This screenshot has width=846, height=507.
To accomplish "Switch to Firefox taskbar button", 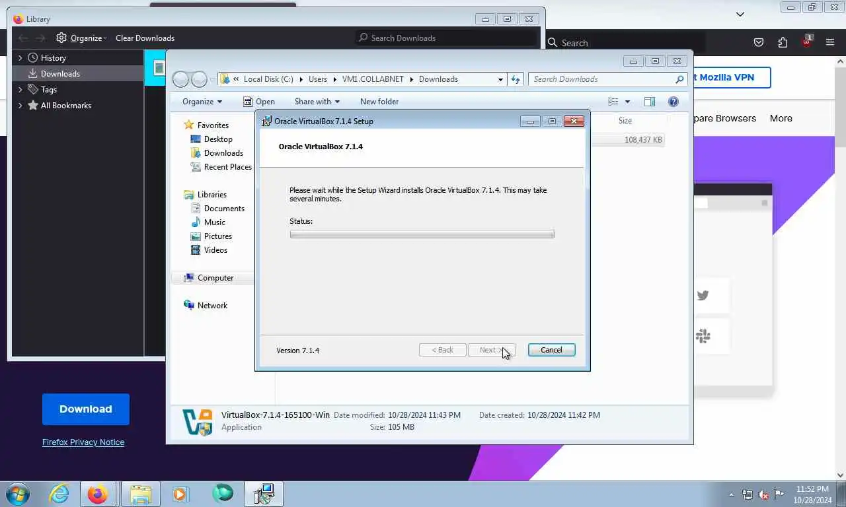I will (98, 494).
